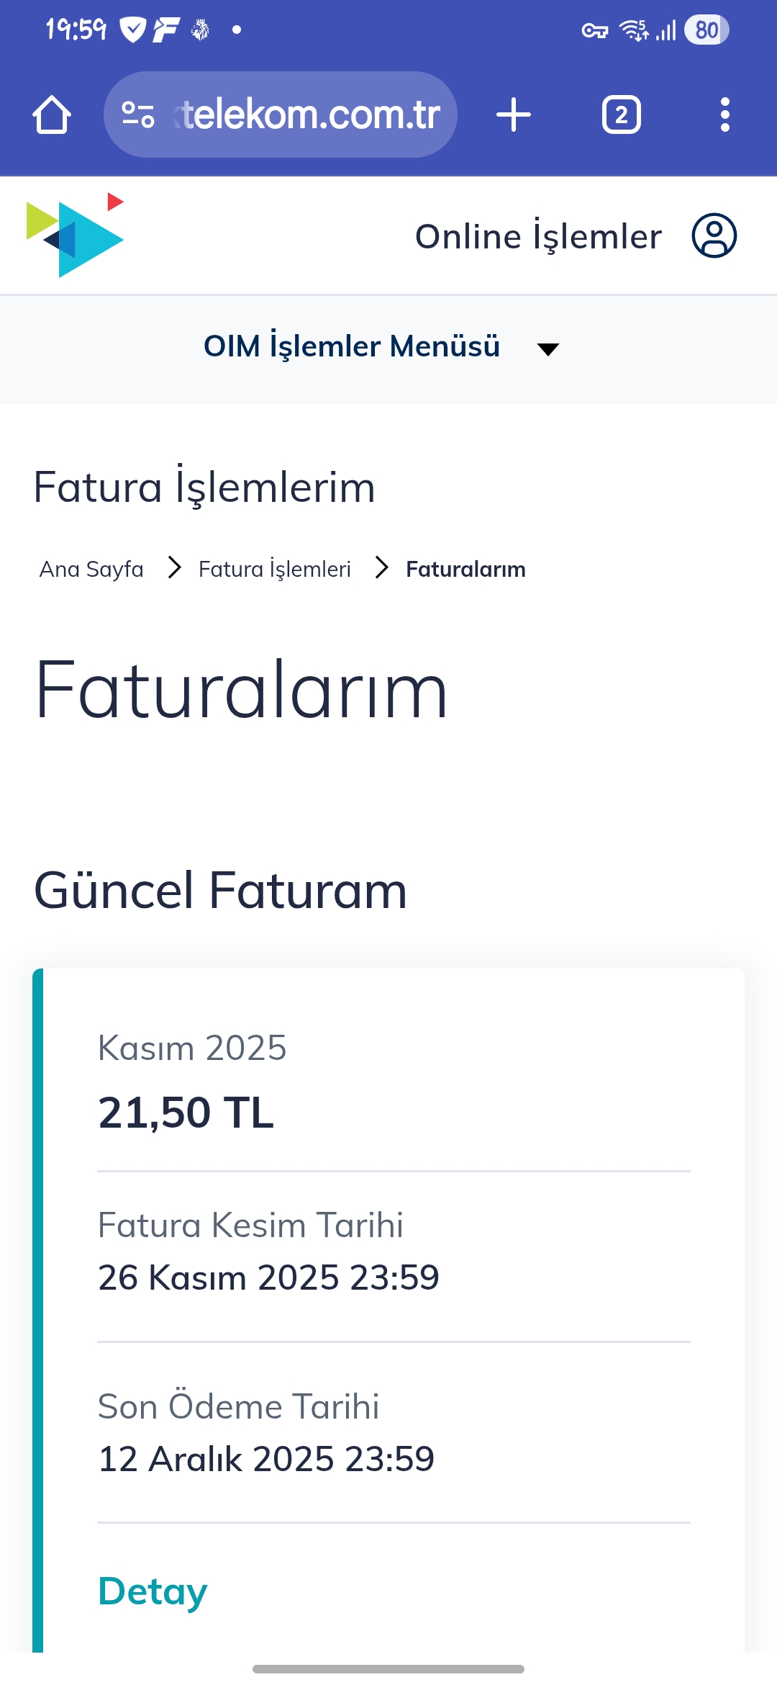Tap the VPN key status icon
The width and height of the screenshot is (777, 1685).
594,31
